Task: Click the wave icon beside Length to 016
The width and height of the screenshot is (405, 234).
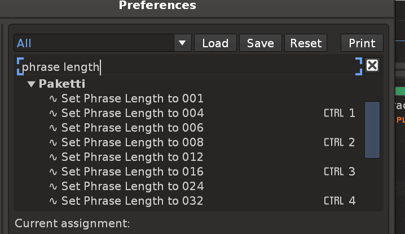Action: (x=54, y=172)
